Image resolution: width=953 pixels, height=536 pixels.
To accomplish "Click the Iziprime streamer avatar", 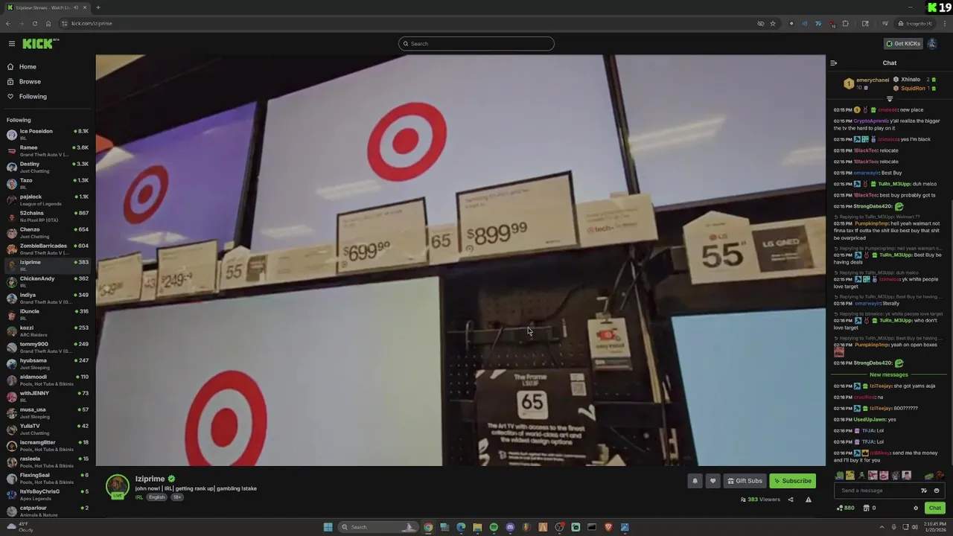I will pos(117,485).
